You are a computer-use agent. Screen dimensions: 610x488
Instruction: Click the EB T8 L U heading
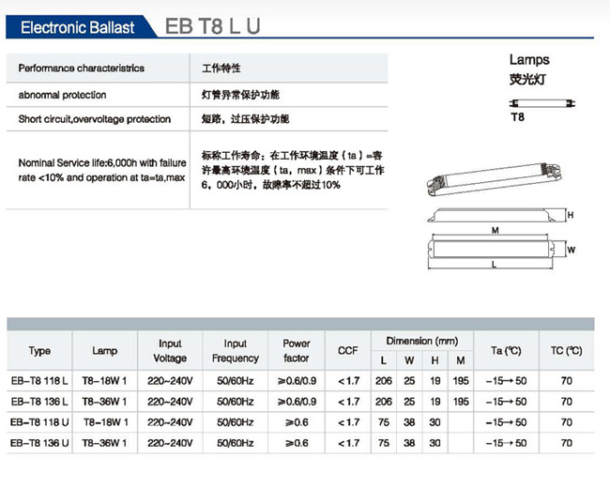(x=212, y=27)
